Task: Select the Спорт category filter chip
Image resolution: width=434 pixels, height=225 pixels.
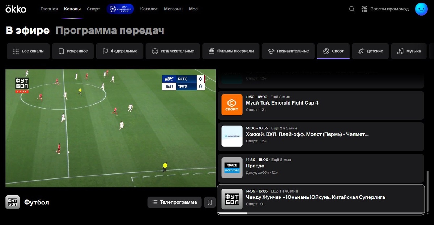Action: (x=333, y=51)
